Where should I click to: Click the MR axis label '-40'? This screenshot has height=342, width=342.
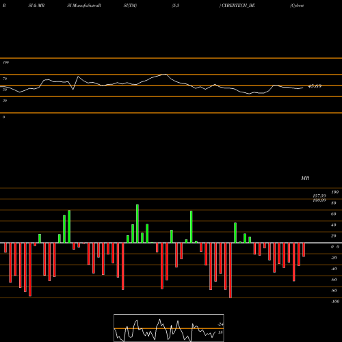(x=334, y=269)
